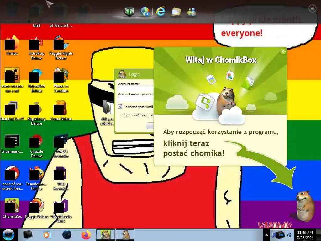Click the Internet Explorer icon in top dock
This screenshot has width=321, height=241.
coord(160,12)
